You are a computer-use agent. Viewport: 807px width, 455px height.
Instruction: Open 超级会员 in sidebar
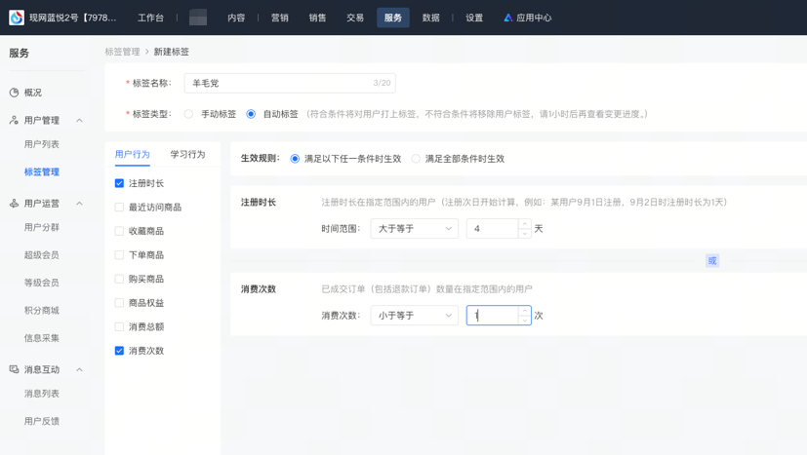42,255
